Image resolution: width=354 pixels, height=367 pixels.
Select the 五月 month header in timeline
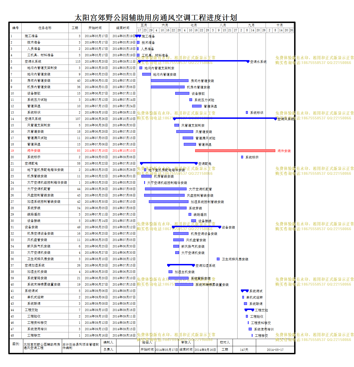[x=144, y=25]
